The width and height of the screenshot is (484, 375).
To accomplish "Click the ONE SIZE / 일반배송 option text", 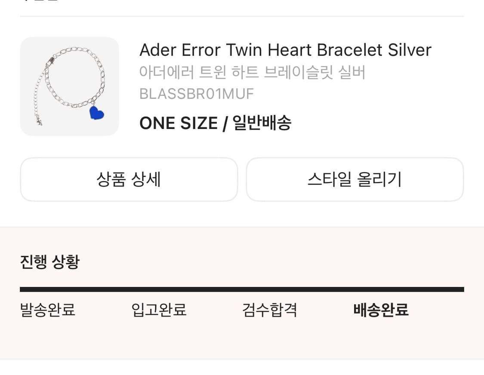I will [x=216, y=123].
